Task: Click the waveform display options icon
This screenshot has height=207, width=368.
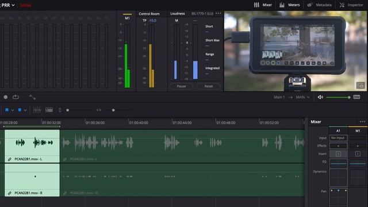Action: point(37,110)
